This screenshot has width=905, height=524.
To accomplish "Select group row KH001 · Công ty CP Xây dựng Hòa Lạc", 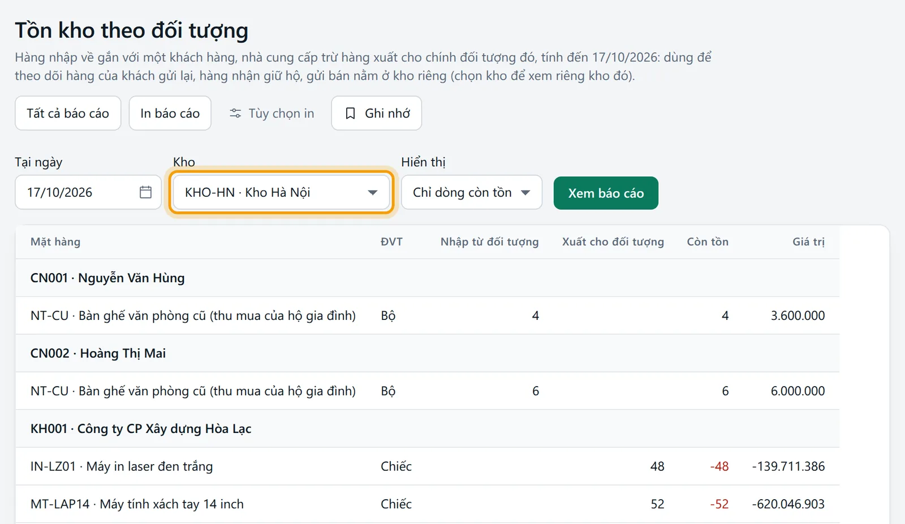I will 427,428.
